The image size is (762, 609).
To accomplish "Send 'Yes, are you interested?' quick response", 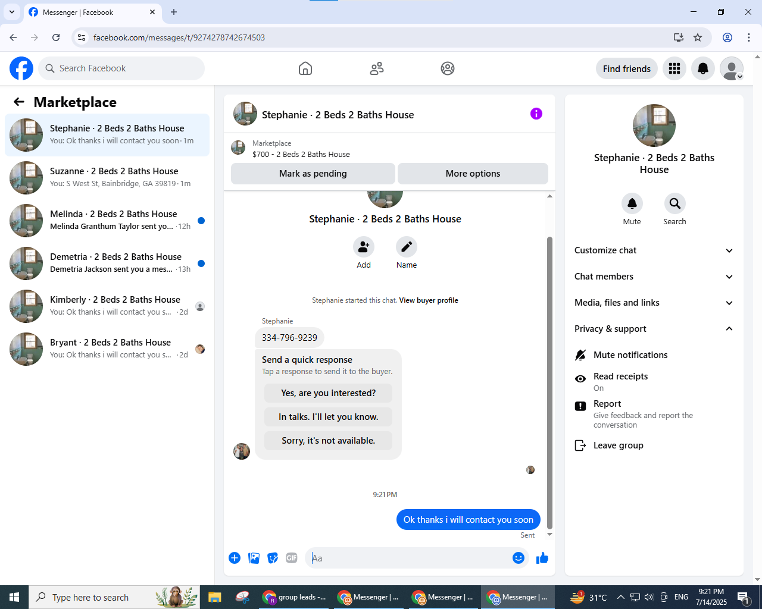I will point(328,393).
